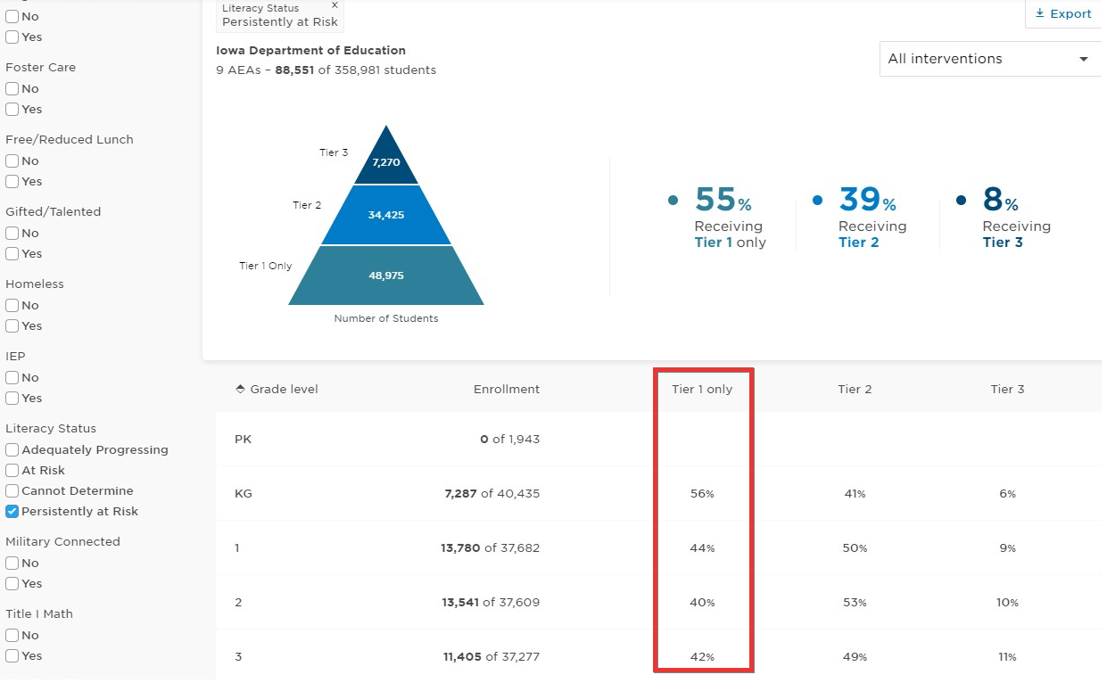Check Homeless No filter

pyautogui.click(x=12, y=305)
